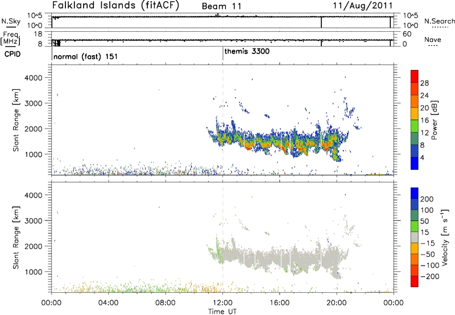This screenshot has height=315, width=455.
Task: Click the blue bottom of the Power color bar
Action: [x=415, y=163]
